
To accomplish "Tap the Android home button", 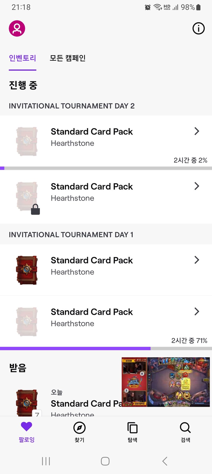I will tap(105, 461).
